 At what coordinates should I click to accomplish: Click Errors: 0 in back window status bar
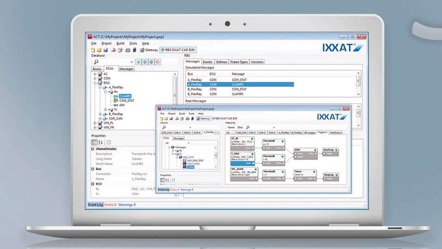tap(110, 205)
